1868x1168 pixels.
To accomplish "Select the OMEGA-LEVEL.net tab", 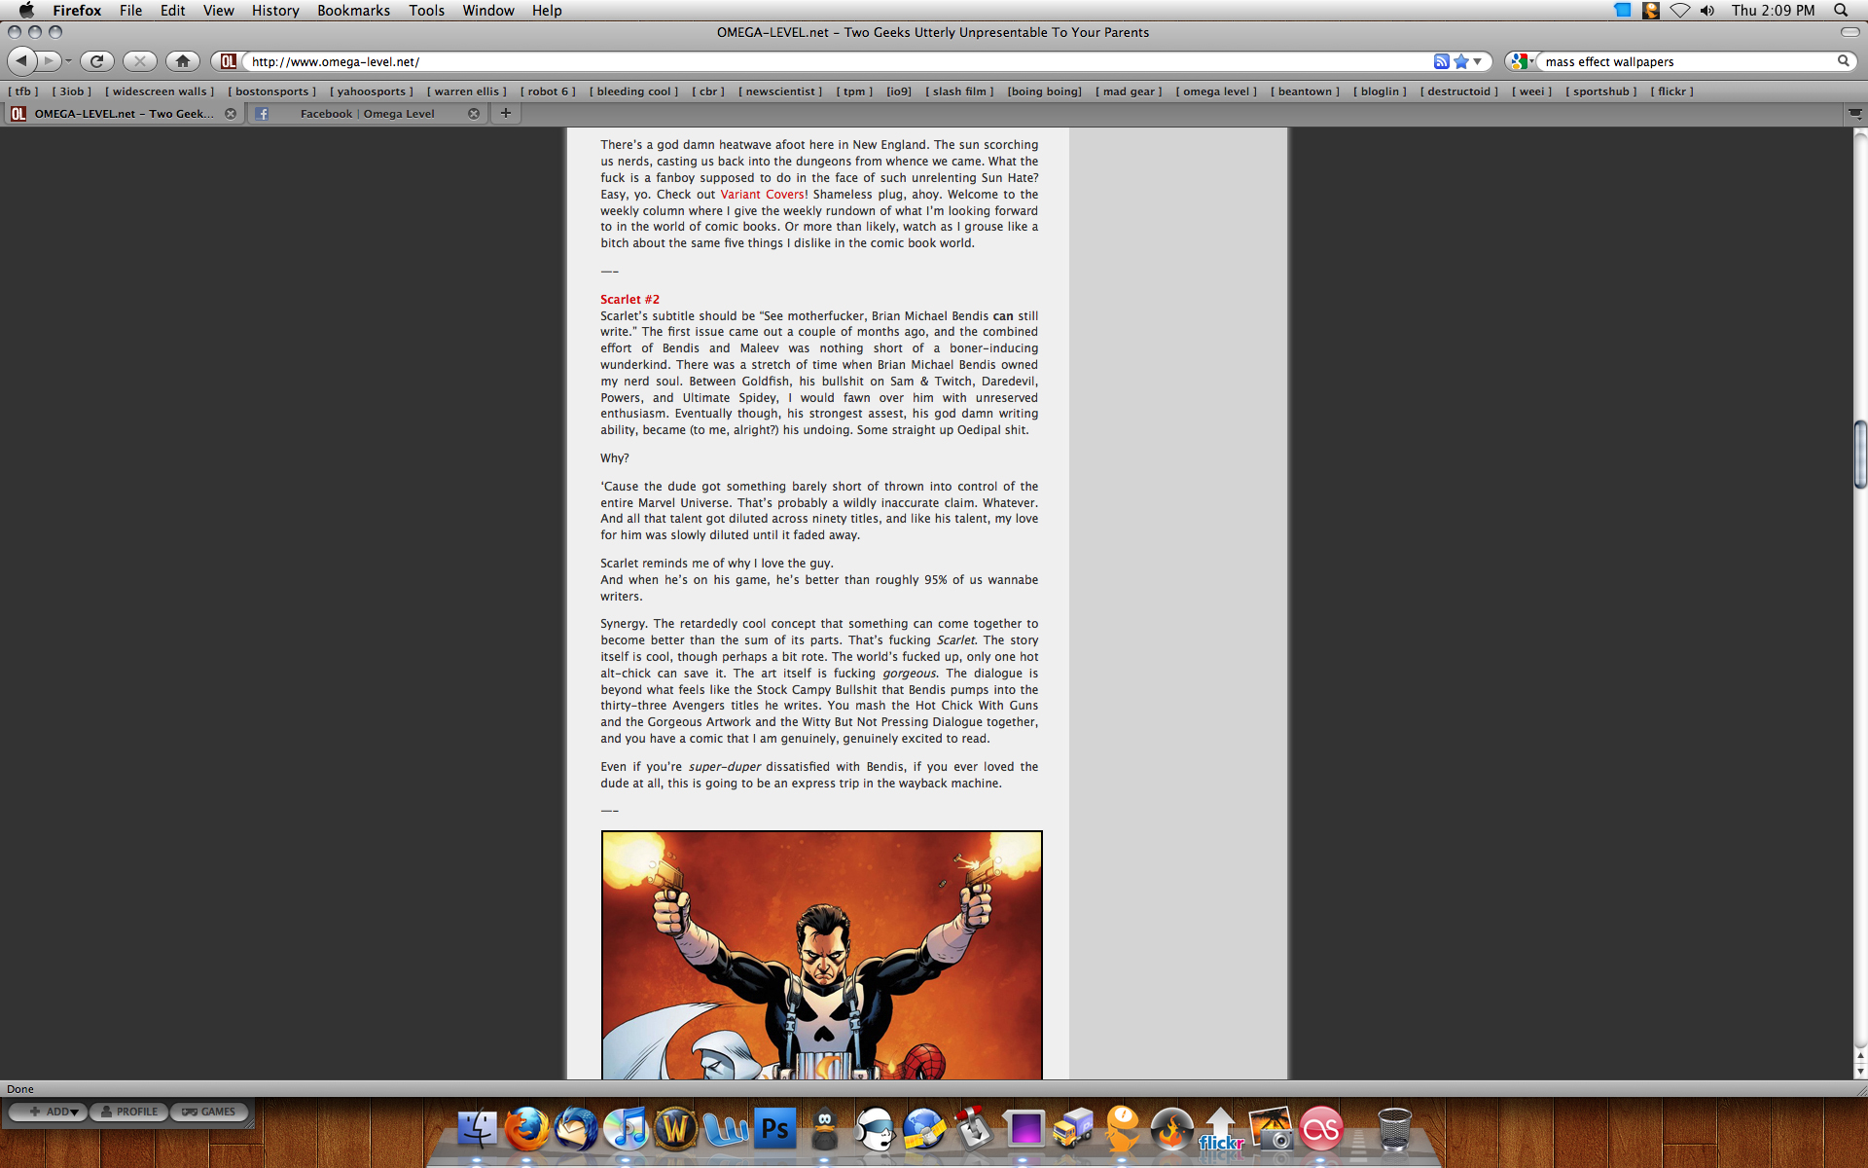I will (x=124, y=114).
